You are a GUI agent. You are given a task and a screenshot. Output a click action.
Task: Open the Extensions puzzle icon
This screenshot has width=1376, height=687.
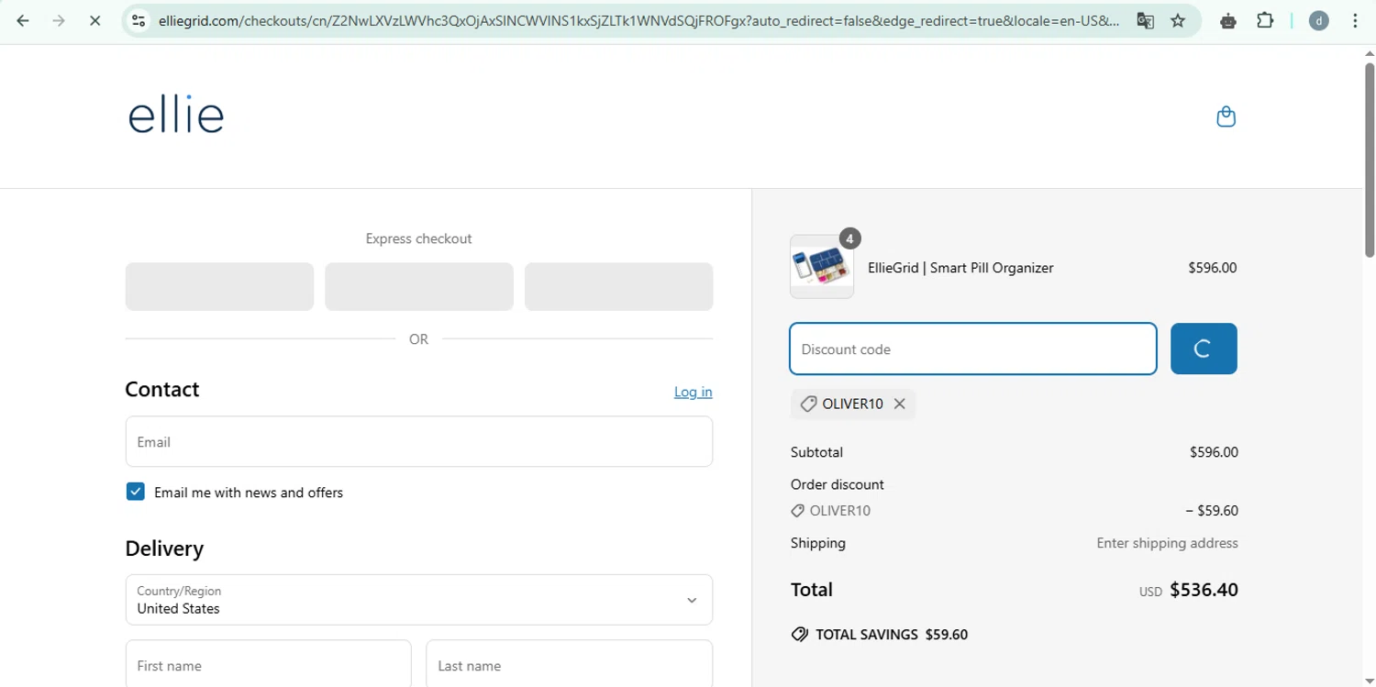(x=1265, y=20)
